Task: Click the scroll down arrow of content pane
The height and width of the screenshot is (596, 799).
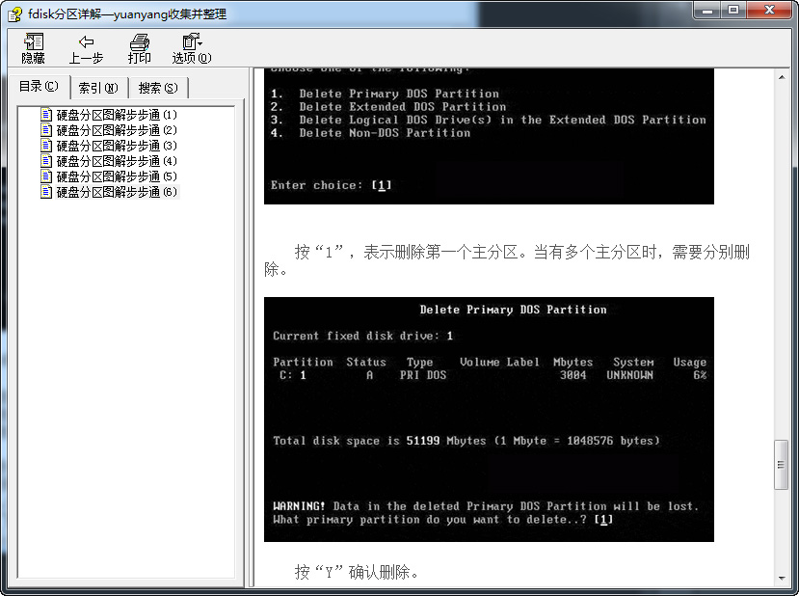Action: coord(782,578)
